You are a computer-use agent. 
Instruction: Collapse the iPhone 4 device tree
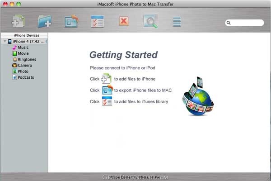coord(5,41)
